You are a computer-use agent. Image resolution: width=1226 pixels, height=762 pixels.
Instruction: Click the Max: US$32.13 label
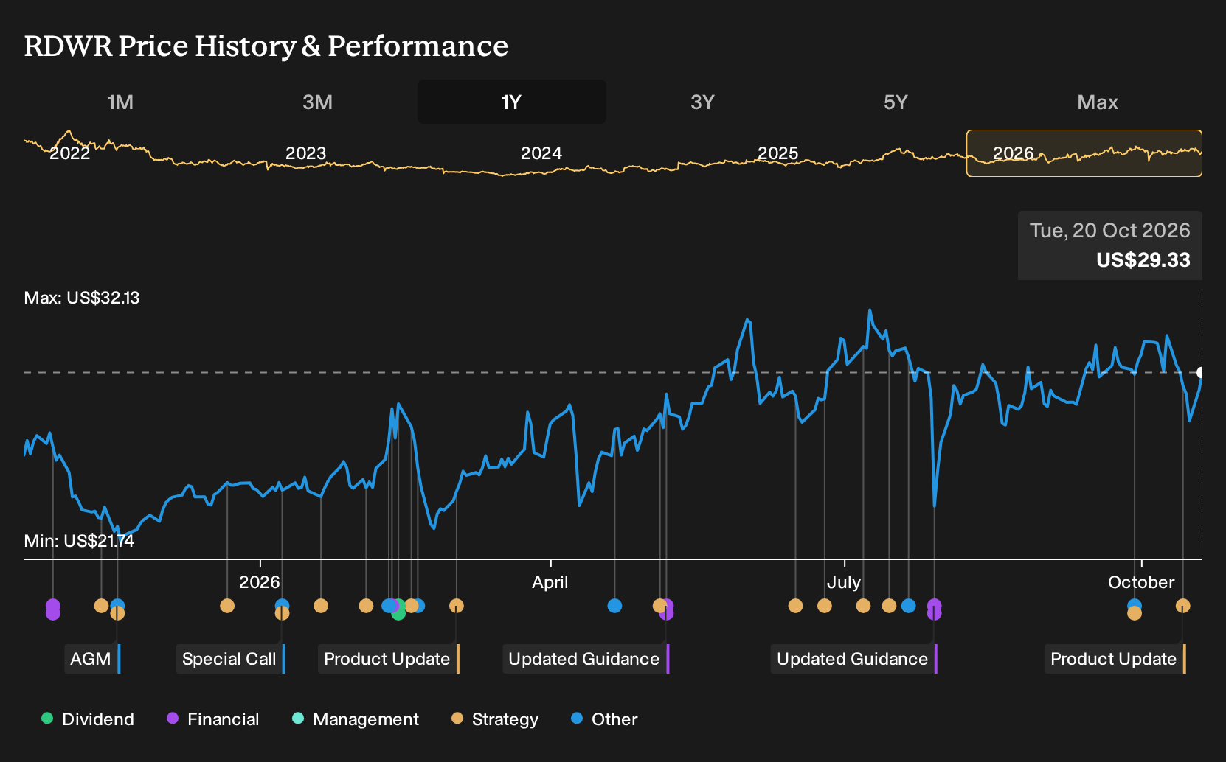tap(82, 298)
